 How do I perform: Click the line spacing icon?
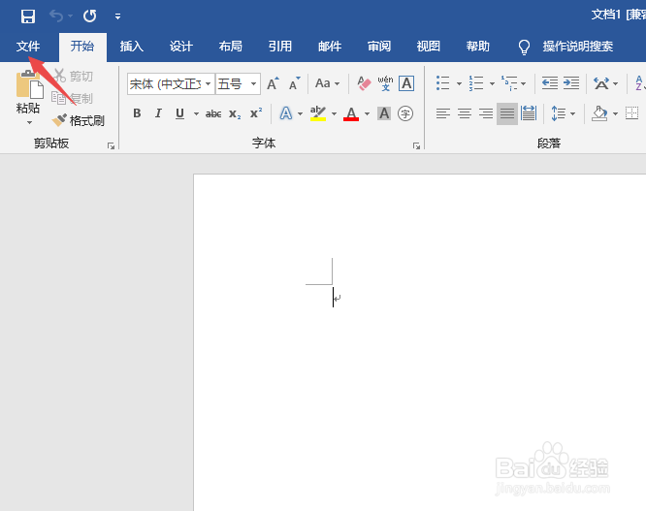point(559,113)
